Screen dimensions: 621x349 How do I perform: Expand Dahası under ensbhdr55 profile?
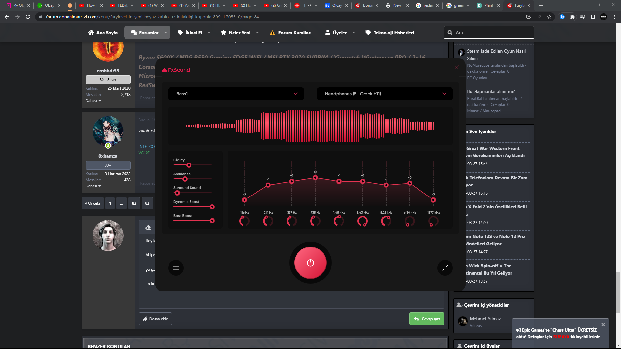[93, 101]
